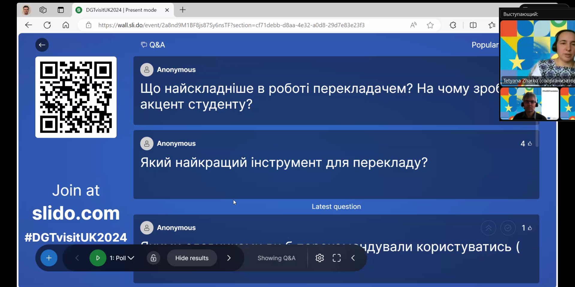The height and width of the screenshot is (287, 575).
Task: Go to next poll arrow
Action: pyautogui.click(x=229, y=258)
